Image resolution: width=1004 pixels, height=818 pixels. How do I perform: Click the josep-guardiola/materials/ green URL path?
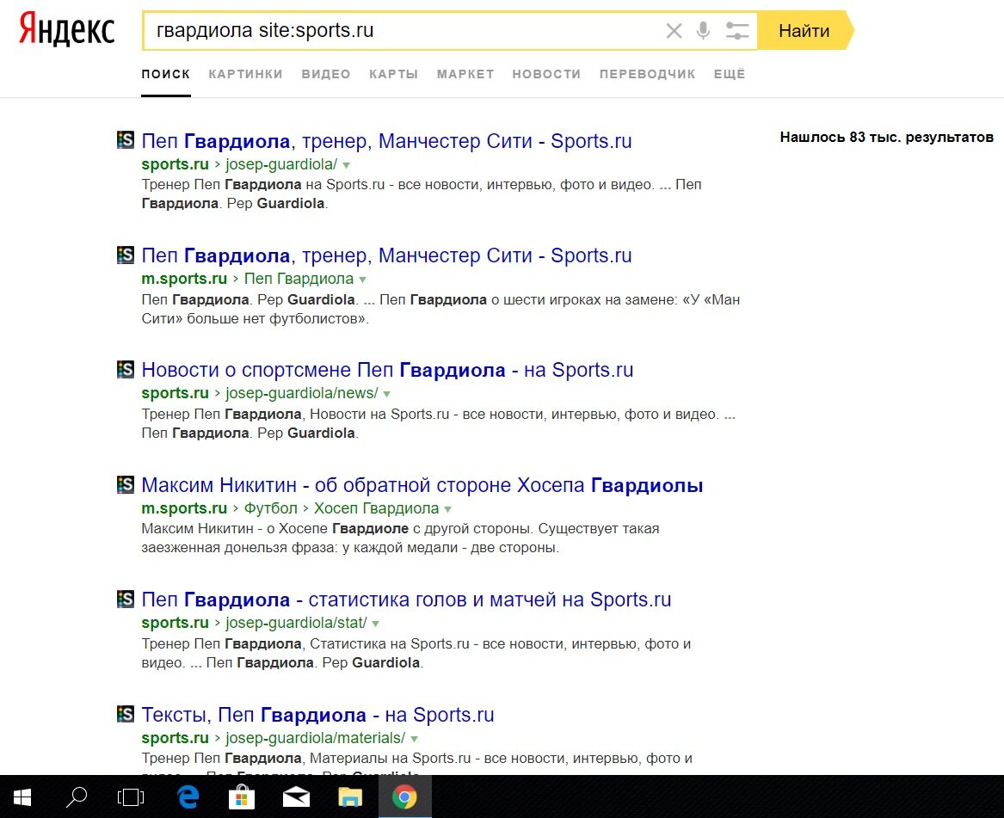point(315,738)
